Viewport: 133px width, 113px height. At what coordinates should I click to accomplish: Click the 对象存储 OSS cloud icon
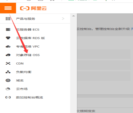[x=8, y=55]
